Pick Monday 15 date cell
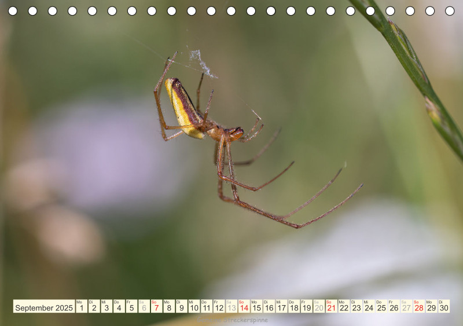The image size is (463, 326). [x=256, y=306]
